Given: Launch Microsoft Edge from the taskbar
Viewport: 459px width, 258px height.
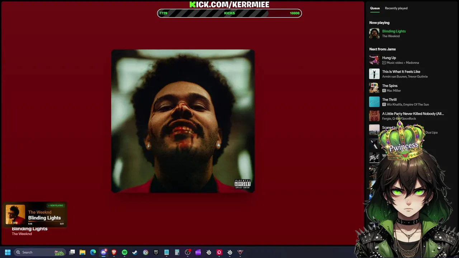Looking at the screenshot, I should point(93,252).
